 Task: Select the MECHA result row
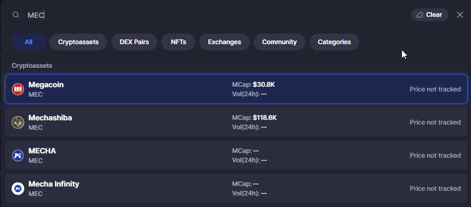click(236, 156)
